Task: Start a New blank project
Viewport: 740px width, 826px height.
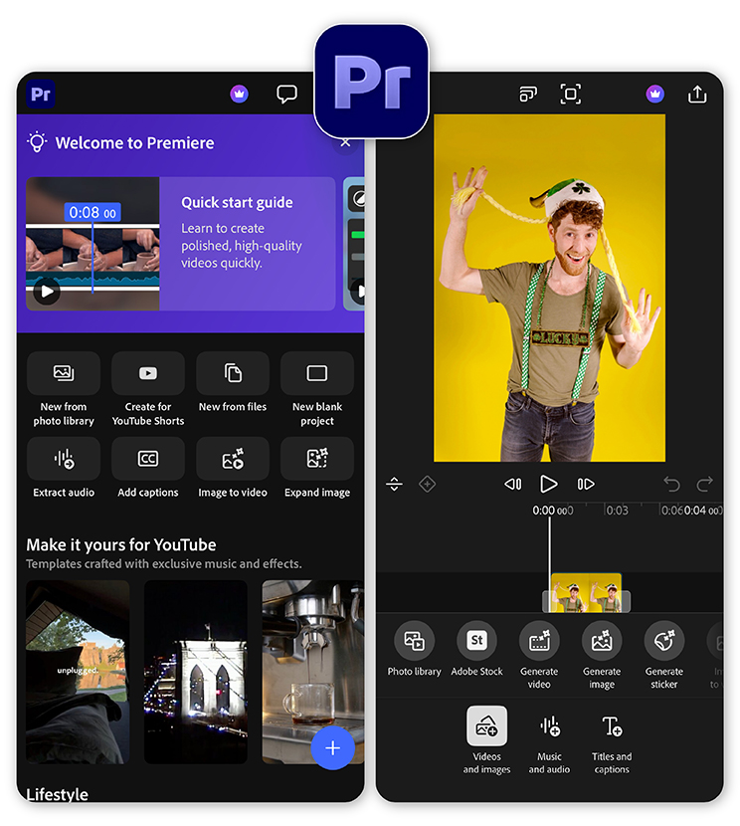Action: 317,390
